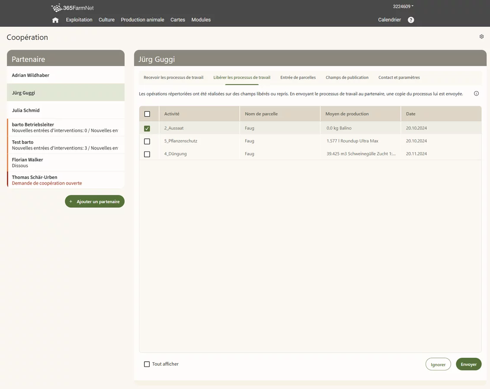Check the 5_Pflanzenschutz row checkbox
Image resolution: width=490 pixels, height=389 pixels.
[147, 141]
